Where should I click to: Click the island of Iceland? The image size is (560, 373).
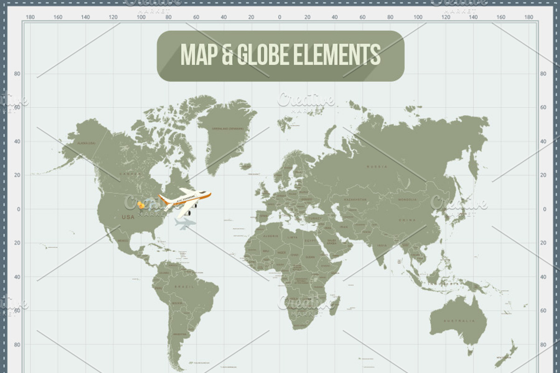click(x=245, y=166)
